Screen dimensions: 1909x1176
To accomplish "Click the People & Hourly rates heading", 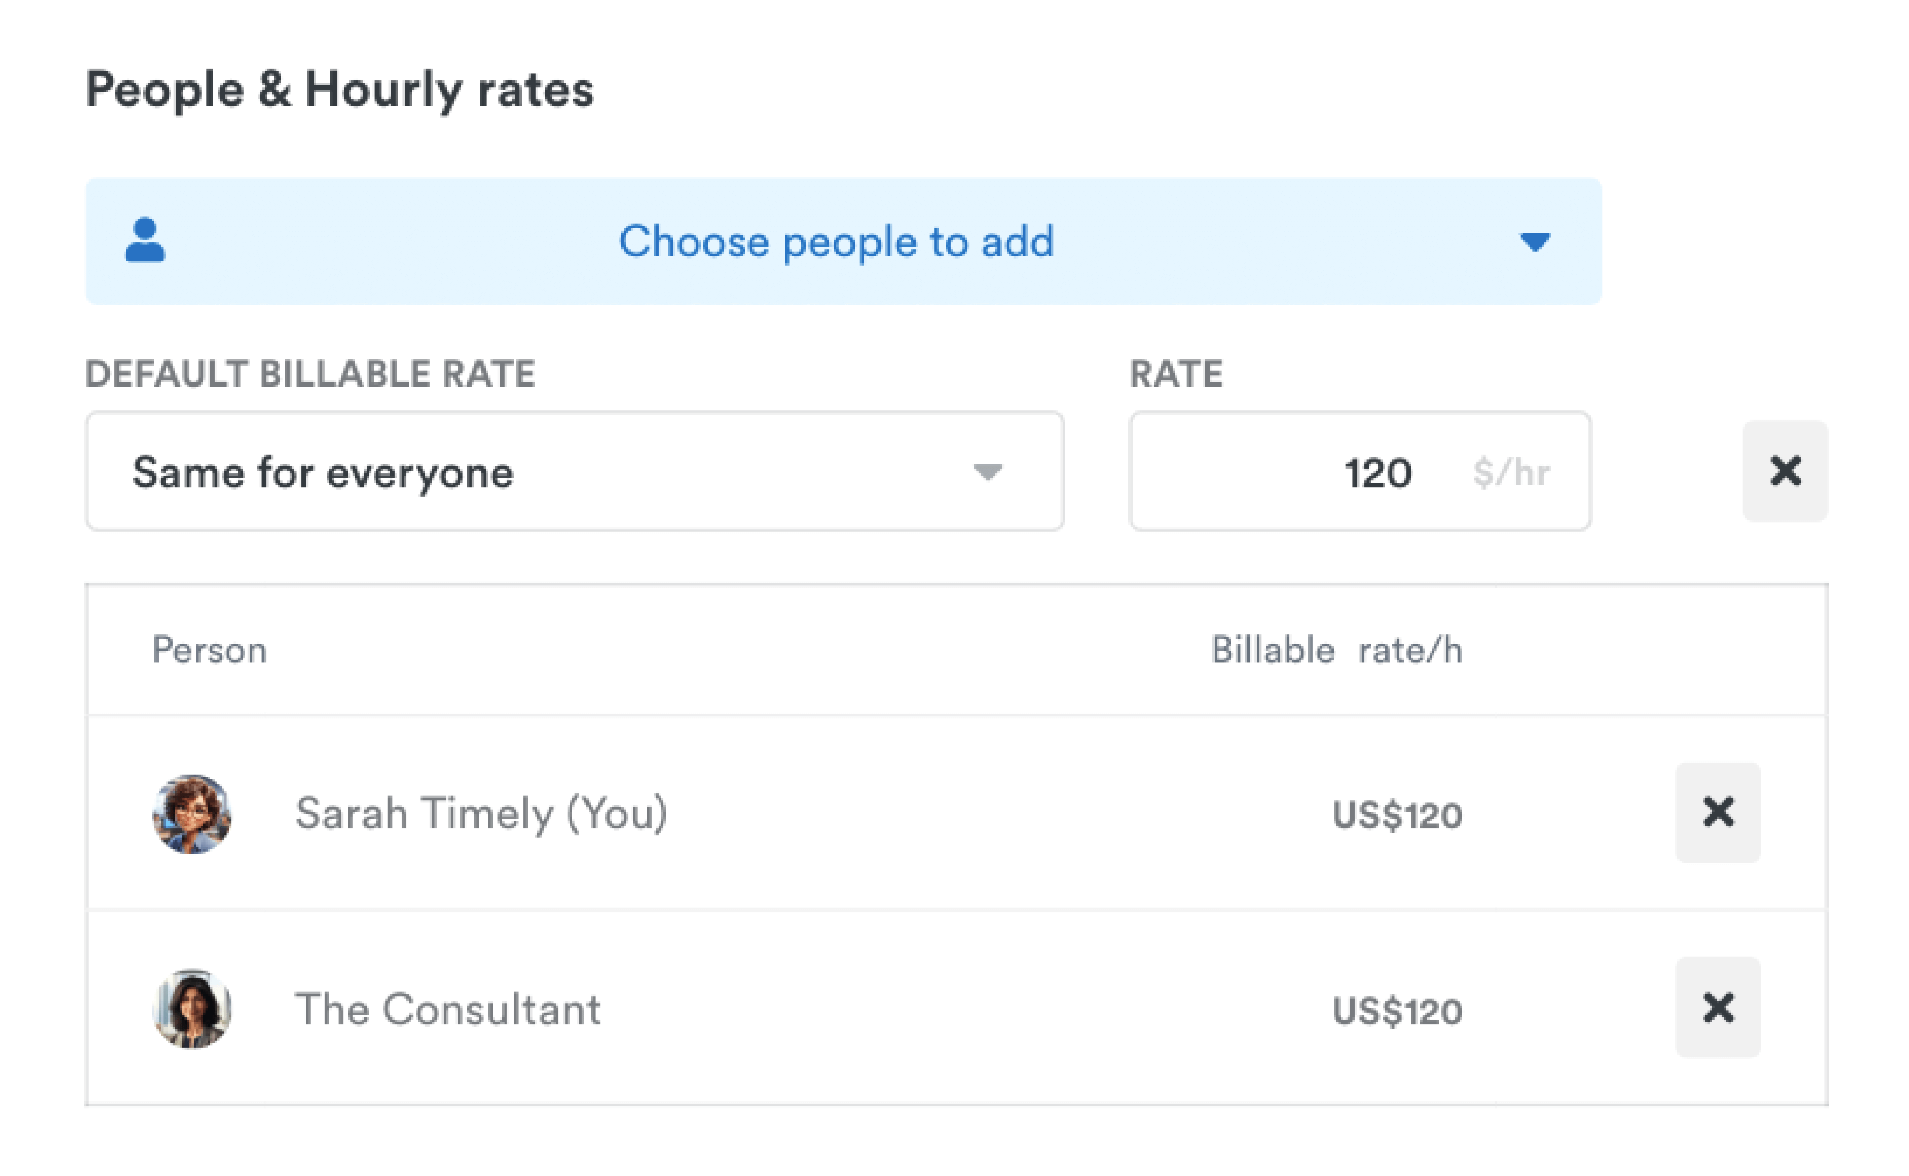I will click(339, 89).
